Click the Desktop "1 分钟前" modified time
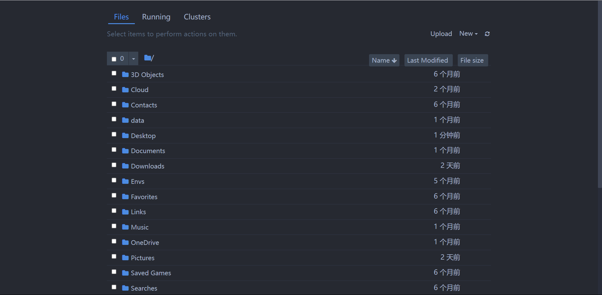The width and height of the screenshot is (602, 295). pos(447,135)
